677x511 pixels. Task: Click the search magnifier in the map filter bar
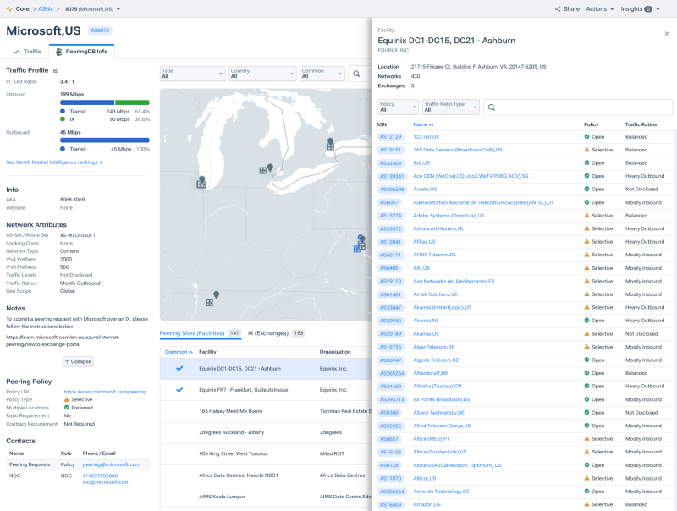pyautogui.click(x=356, y=74)
